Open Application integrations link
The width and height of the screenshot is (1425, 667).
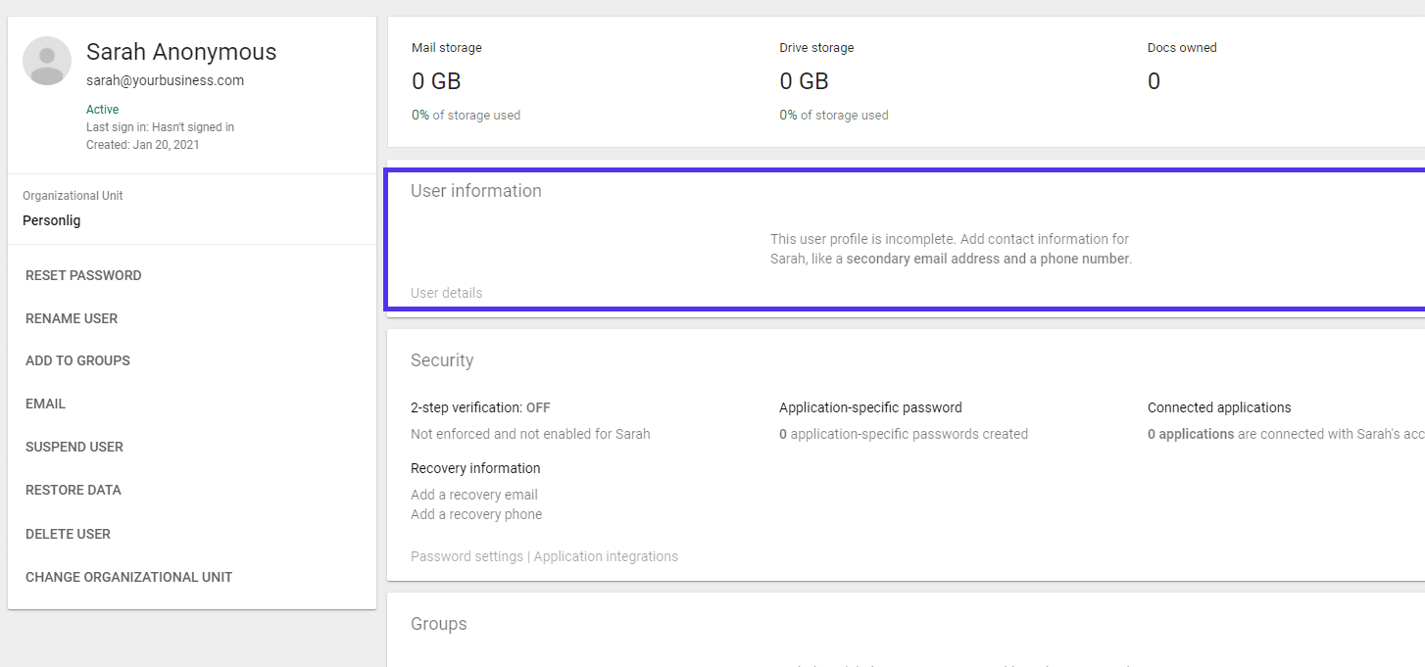605,555
